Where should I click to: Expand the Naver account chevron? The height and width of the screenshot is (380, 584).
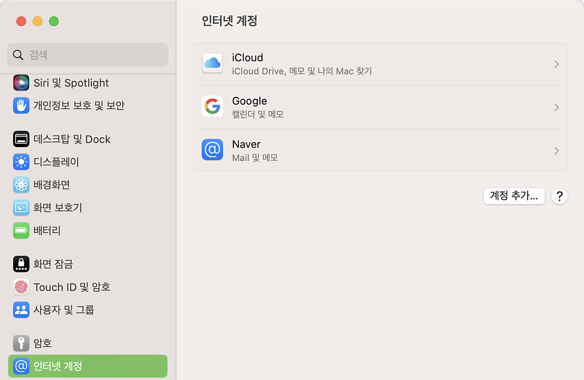(556, 151)
